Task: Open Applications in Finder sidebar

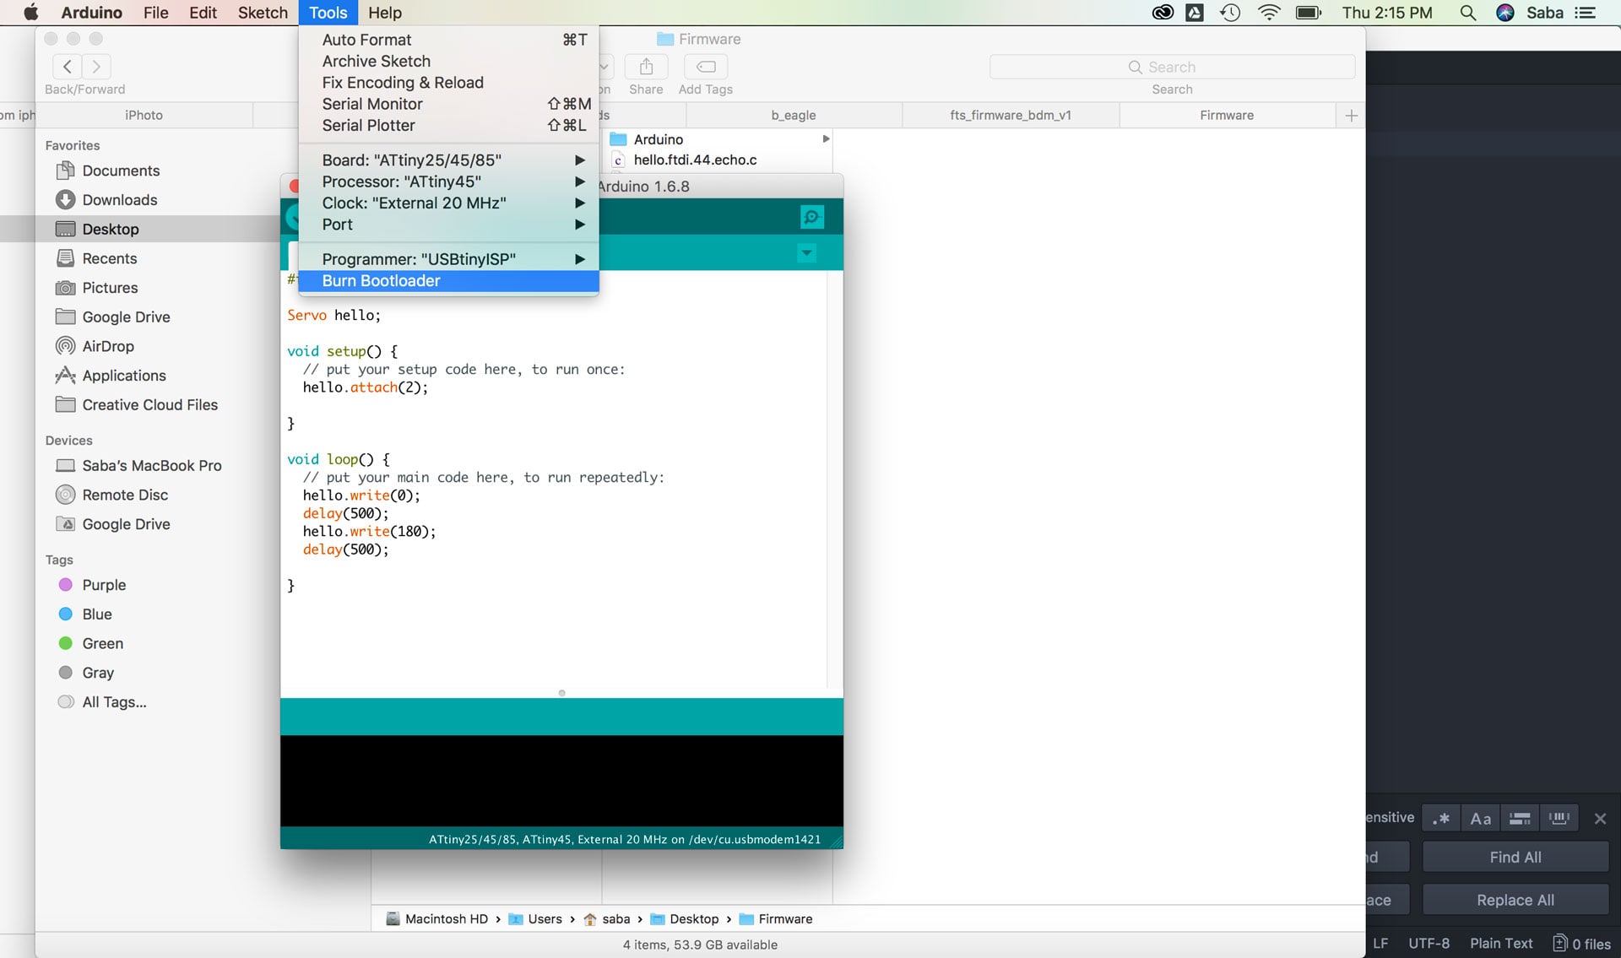Action: [x=124, y=376]
